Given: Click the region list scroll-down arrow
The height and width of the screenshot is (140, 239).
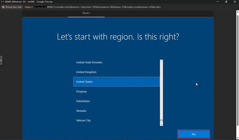Looking at the screenshot, I should pyautogui.click(x=161, y=124).
